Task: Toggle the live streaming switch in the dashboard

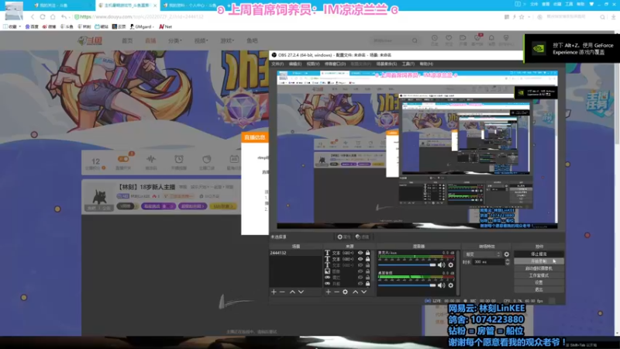Action: (x=123, y=159)
